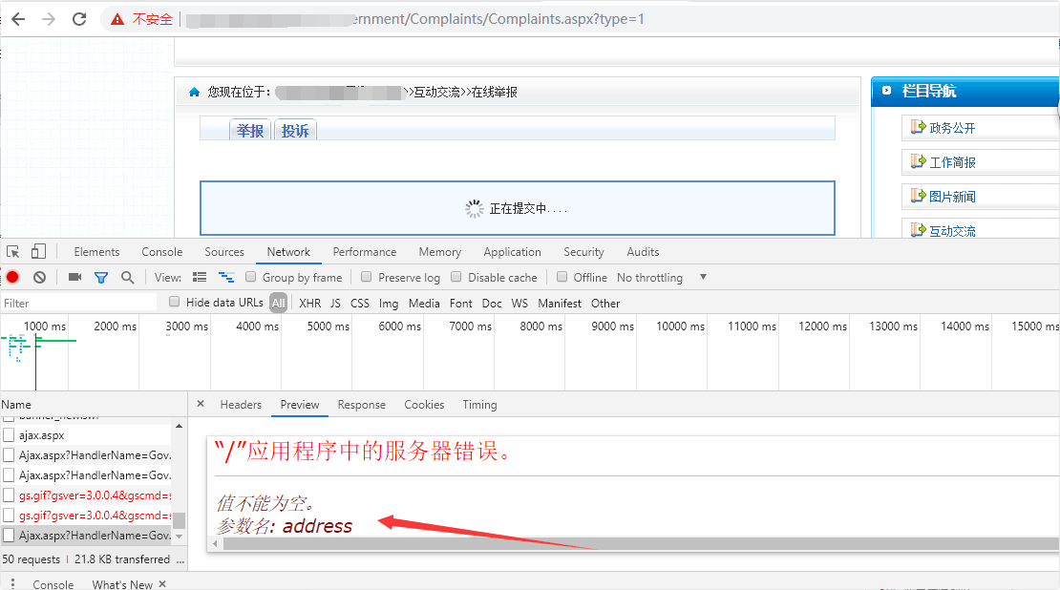
Task: Clear the network log icon
Action: pyautogui.click(x=39, y=277)
